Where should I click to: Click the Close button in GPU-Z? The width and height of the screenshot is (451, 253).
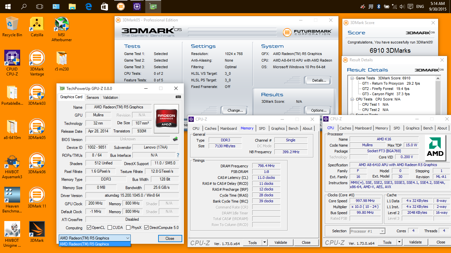[170, 239]
